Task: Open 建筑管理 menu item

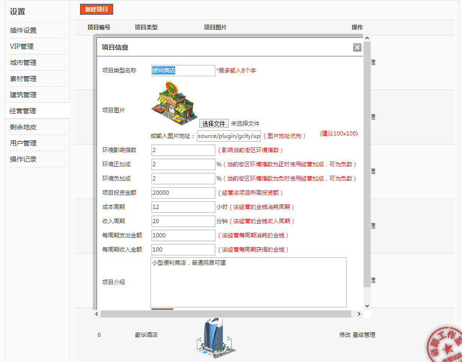Action: pyautogui.click(x=23, y=95)
